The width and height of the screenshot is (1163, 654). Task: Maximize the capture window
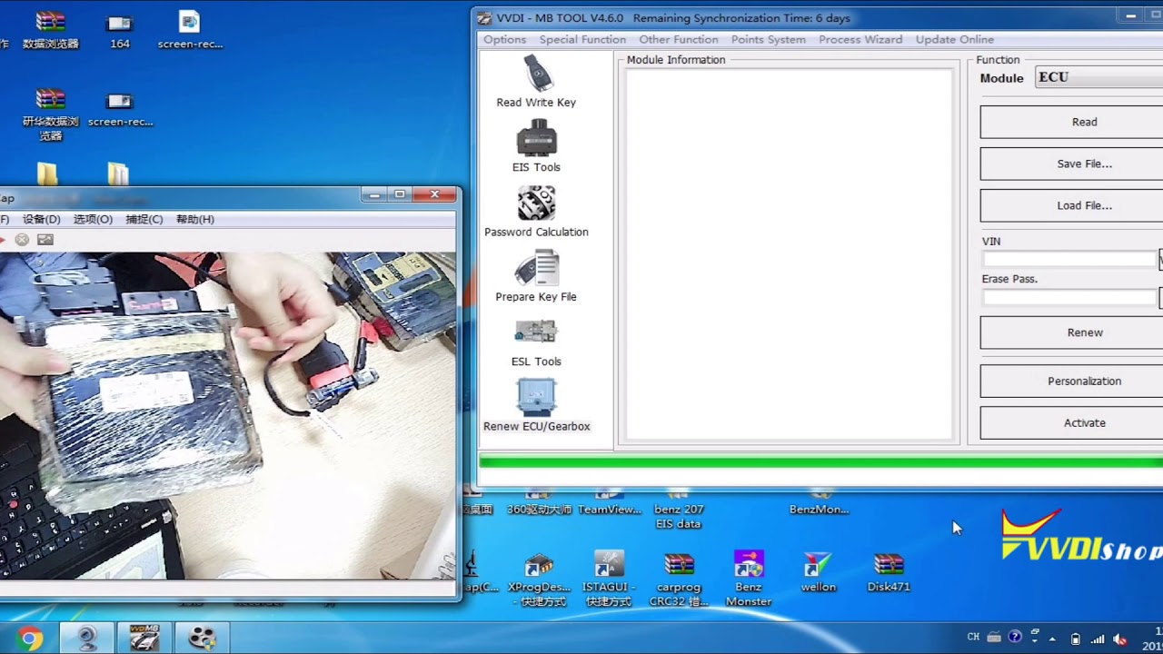point(400,194)
